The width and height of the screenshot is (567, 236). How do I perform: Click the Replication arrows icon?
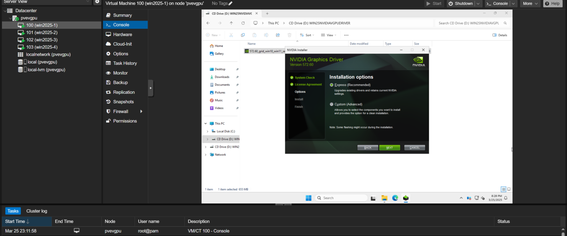[x=108, y=92]
